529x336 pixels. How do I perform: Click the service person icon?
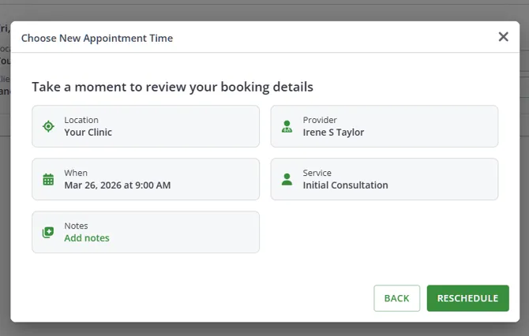287,179
